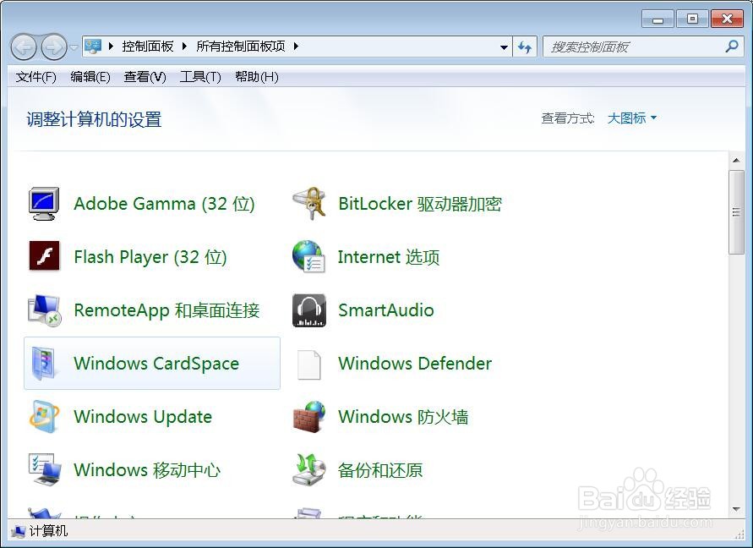Open 备份和还原
The width and height of the screenshot is (753, 548).
pyautogui.click(x=379, y=470)
